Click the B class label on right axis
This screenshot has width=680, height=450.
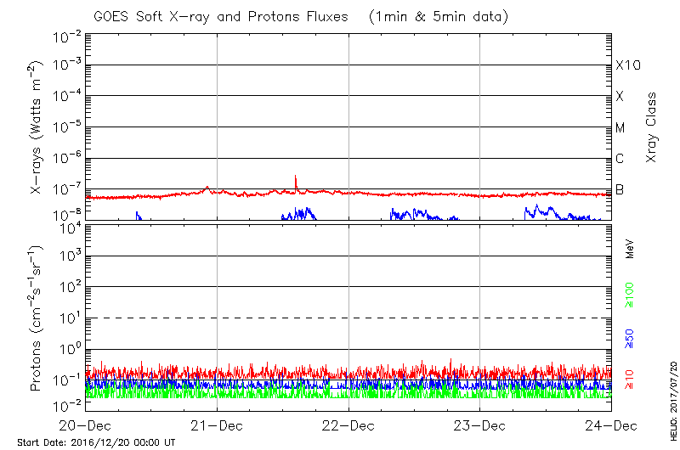pos(620,189)
